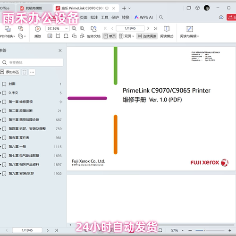Click the bookmark search field

[x=32, y=63]
